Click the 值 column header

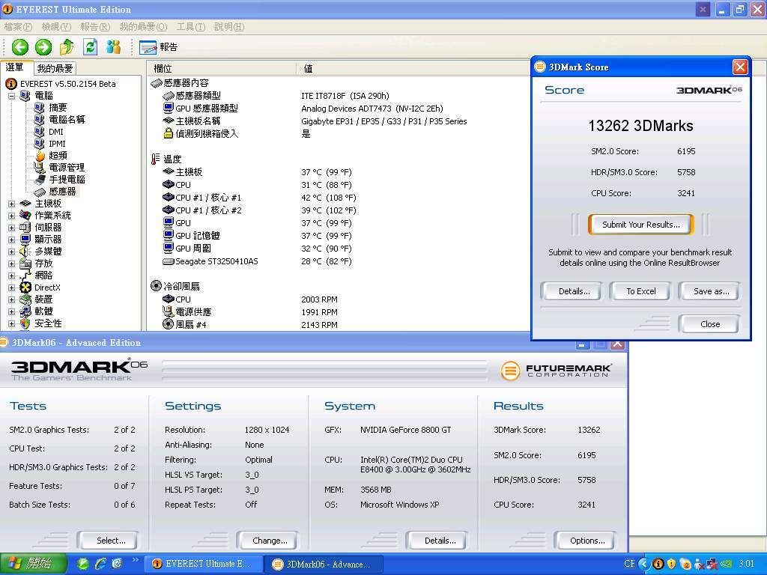pos(413,68)
